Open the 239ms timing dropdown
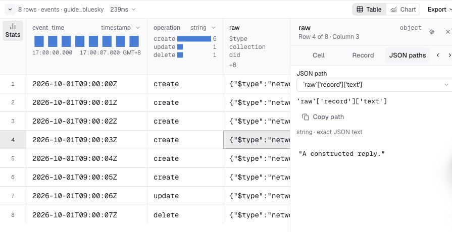Screen dimensions: 452x232 point(123,10)
